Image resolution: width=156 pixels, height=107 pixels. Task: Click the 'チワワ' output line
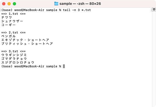coord(7,17)
